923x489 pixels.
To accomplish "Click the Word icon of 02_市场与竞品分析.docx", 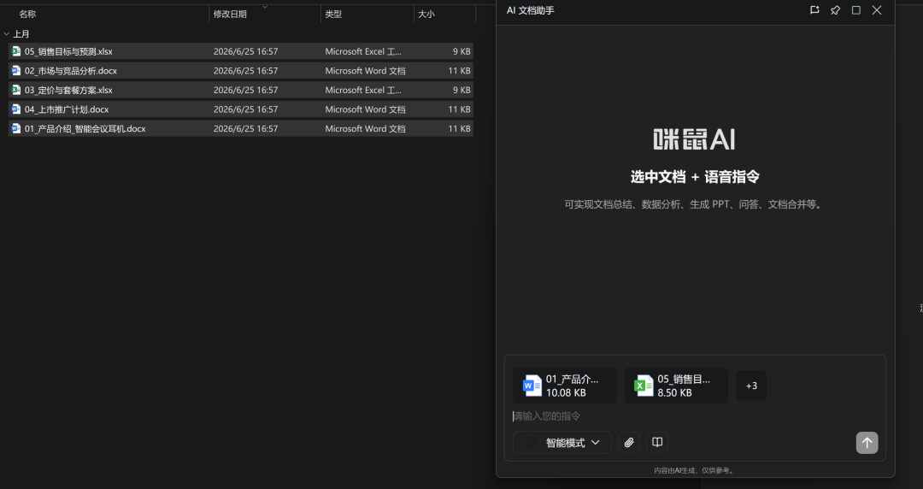I will [16, 71].
